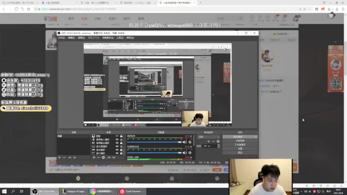The width and height of the screenshot is (347, 195).
Task: Open OBS 设置 settings button
Action: [x=240, y=149]
